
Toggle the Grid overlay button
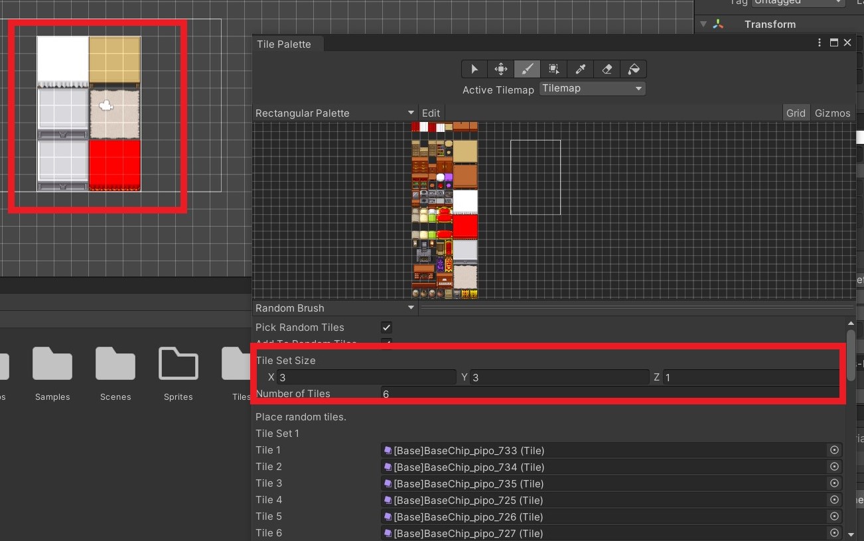796,113
